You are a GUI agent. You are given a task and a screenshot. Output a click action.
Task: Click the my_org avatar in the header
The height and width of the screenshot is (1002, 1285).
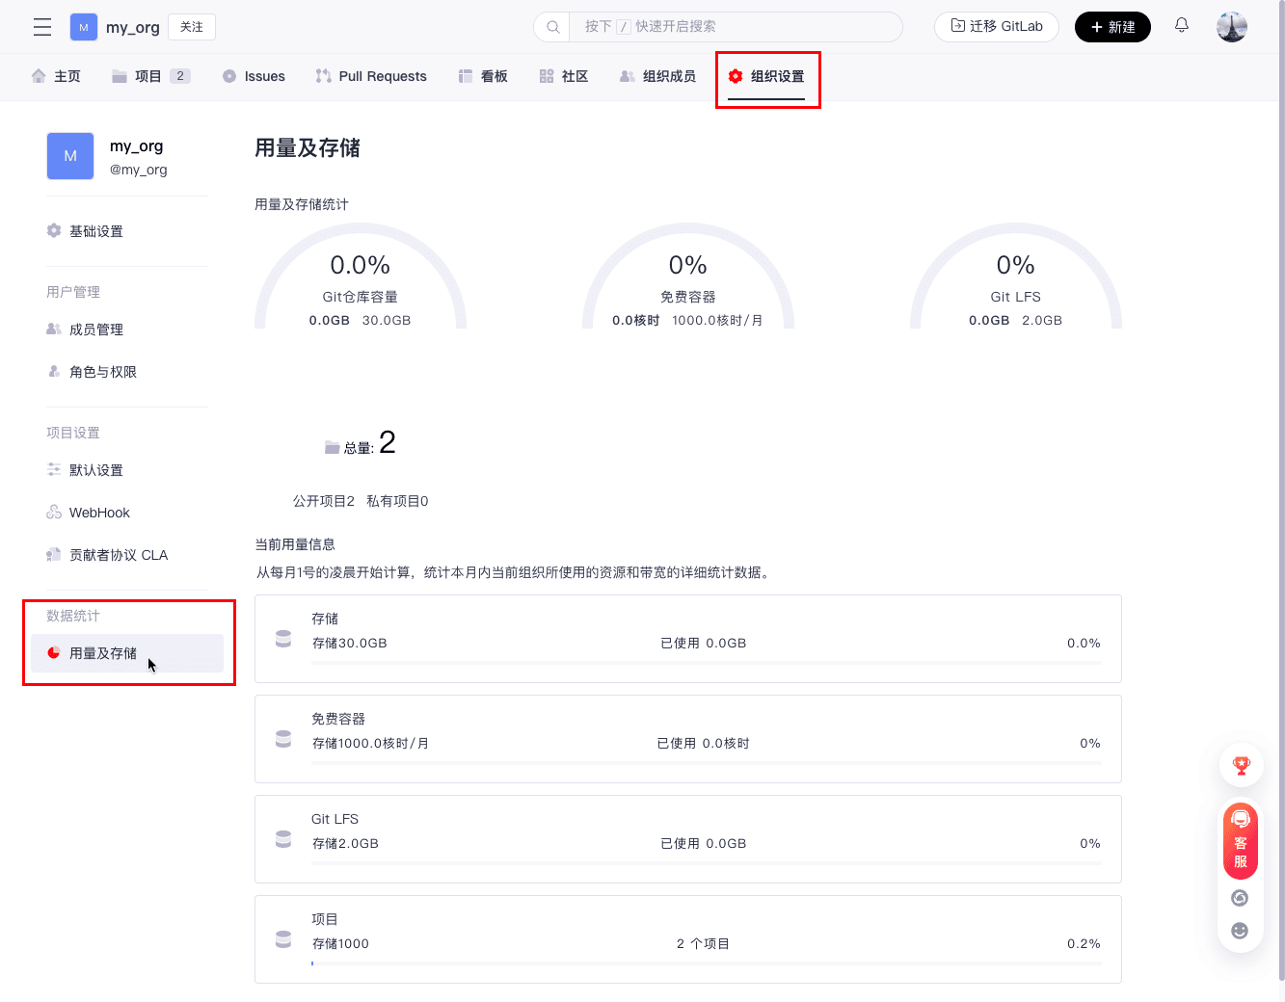(x=84, y=27)
